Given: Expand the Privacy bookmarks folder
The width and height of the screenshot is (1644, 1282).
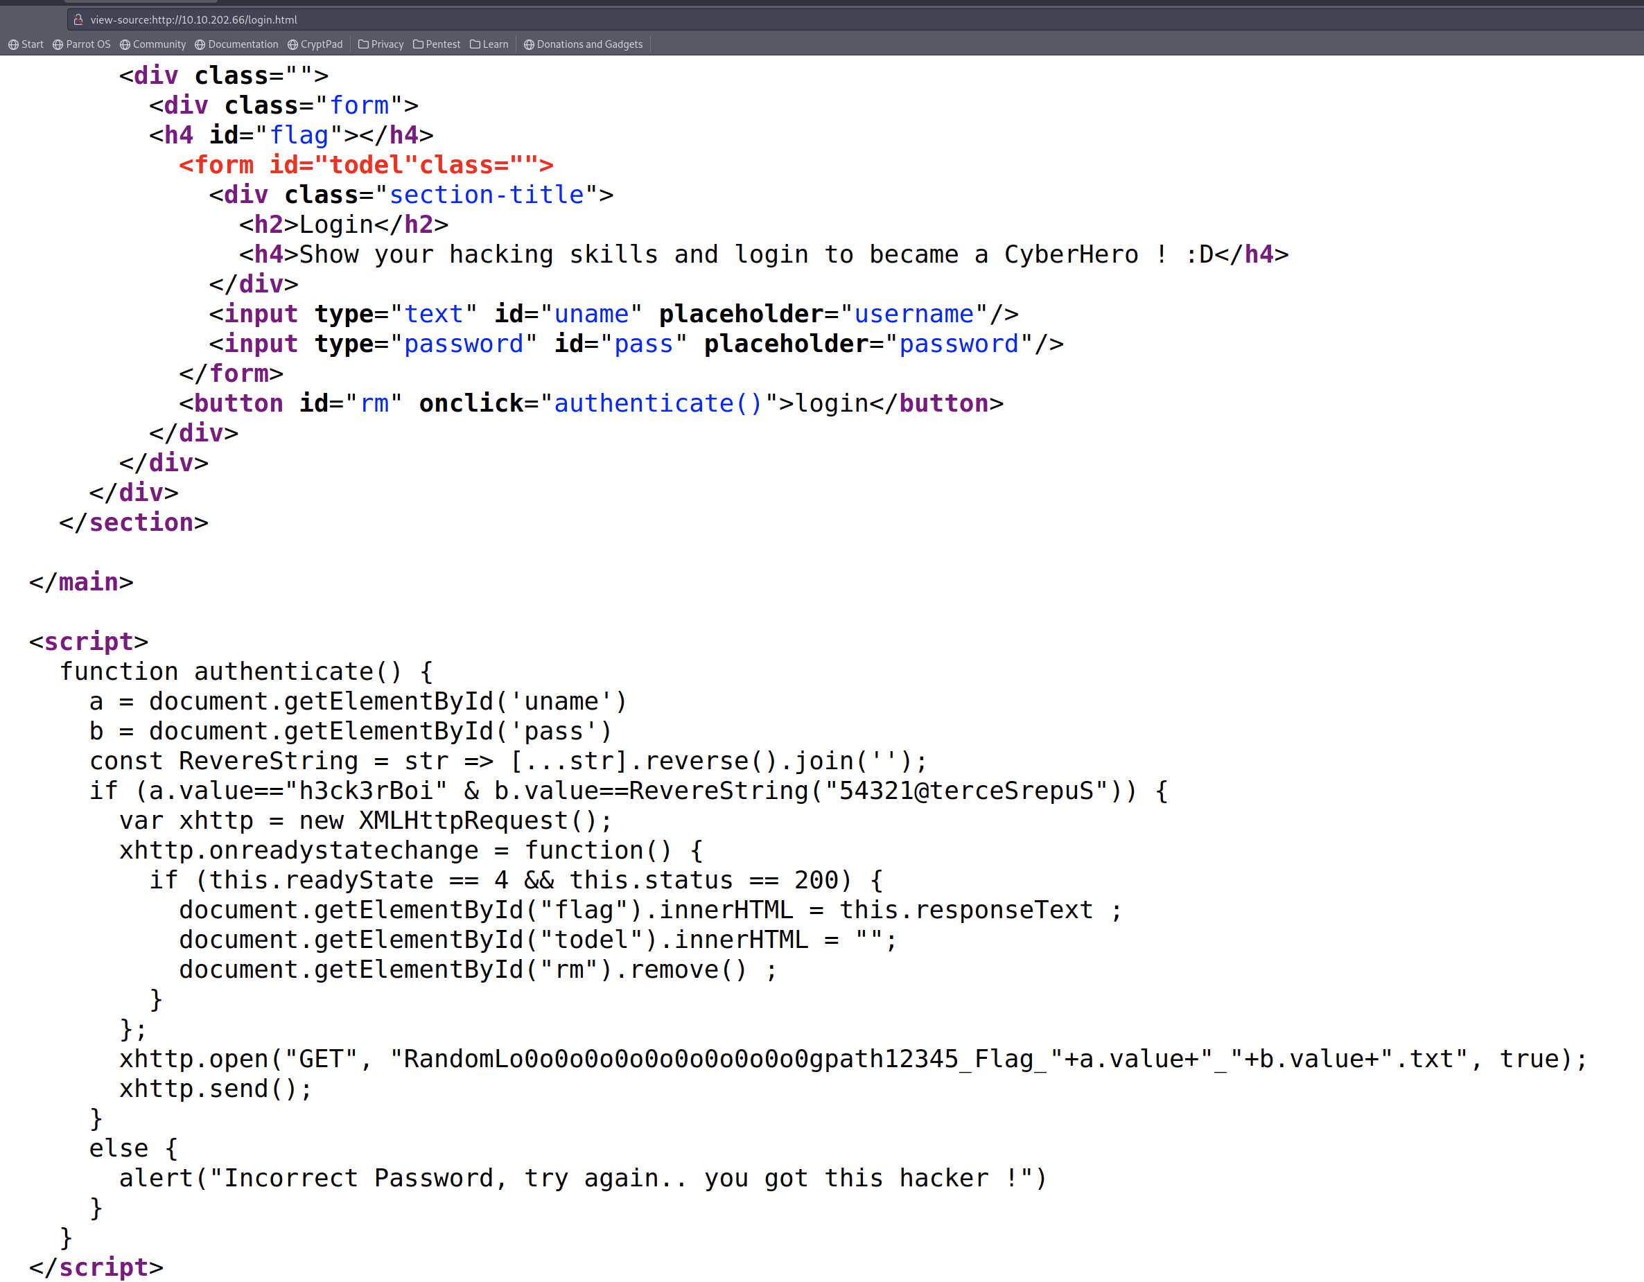Looking at the screenshot, I should 381,44.
